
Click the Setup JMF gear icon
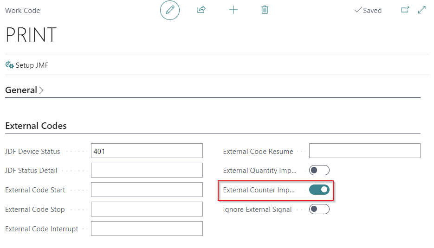(x=9, y=65)
